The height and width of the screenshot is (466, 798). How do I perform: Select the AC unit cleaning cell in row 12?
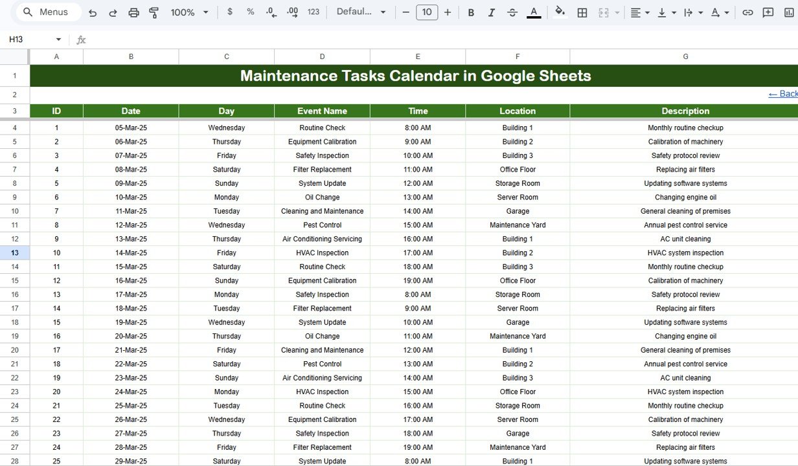pos(685,239)
